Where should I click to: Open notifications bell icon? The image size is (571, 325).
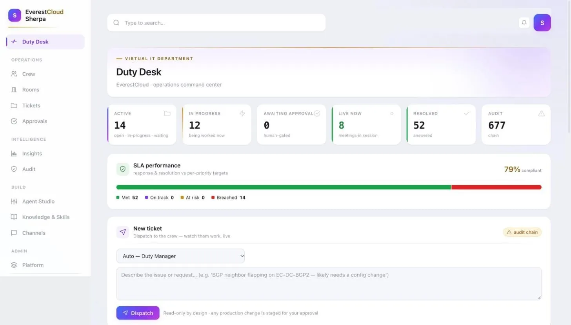pyautogui.click(x=524, y=23)
